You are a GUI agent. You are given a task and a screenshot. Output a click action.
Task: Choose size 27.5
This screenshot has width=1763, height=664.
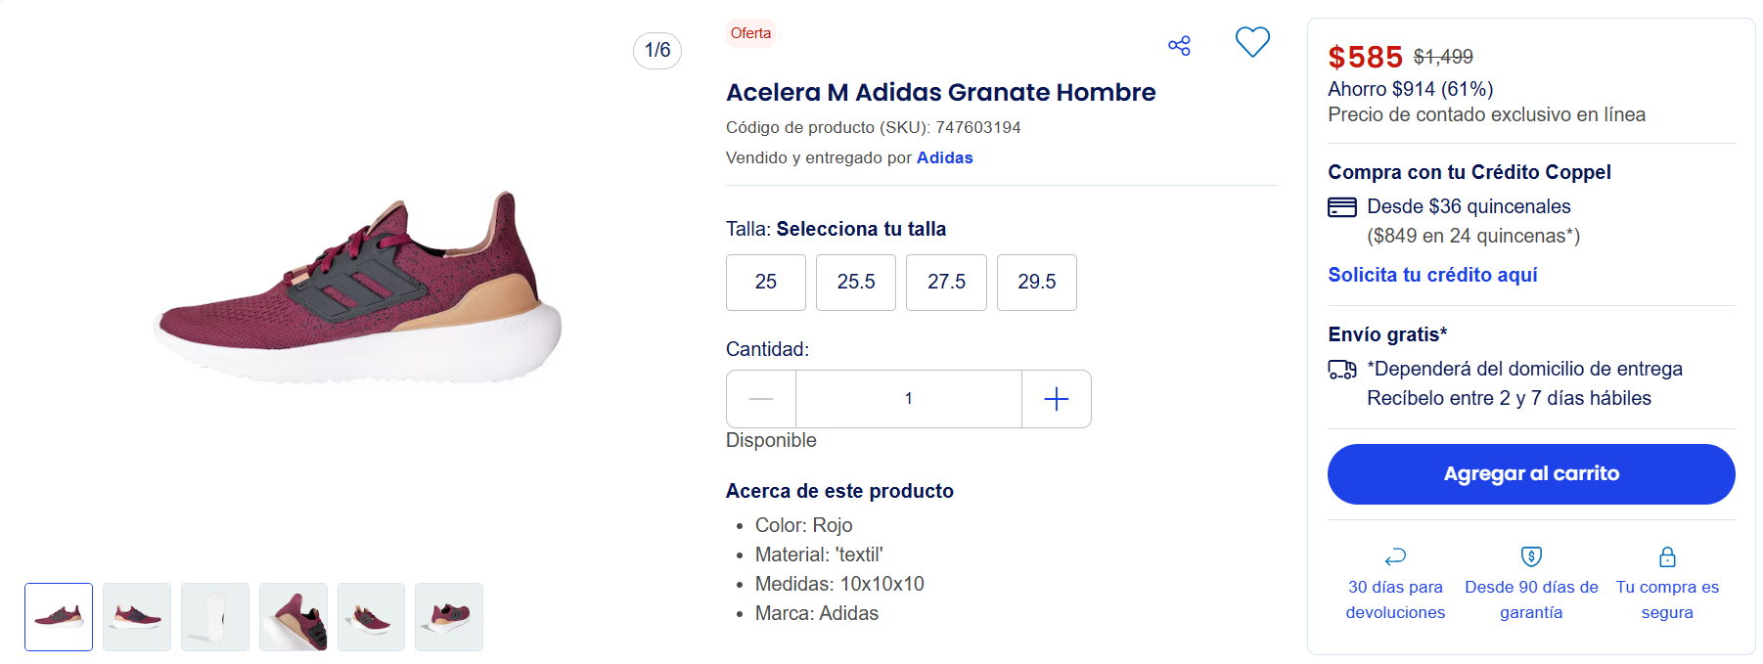946,283
